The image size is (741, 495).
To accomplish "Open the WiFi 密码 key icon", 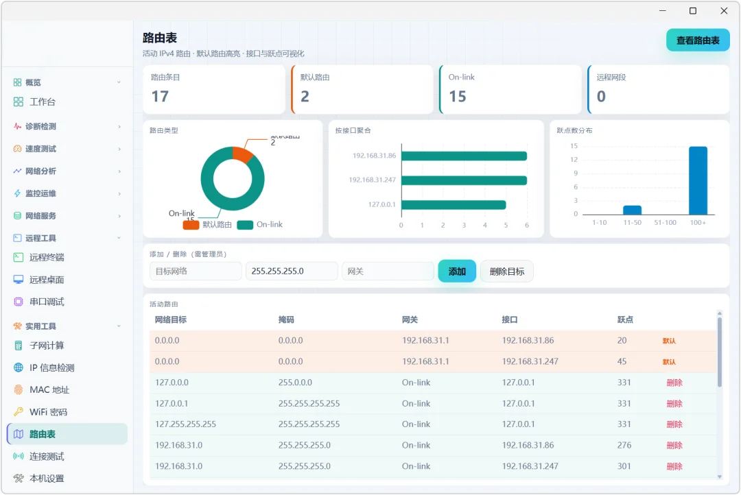I will click(19, 412).
